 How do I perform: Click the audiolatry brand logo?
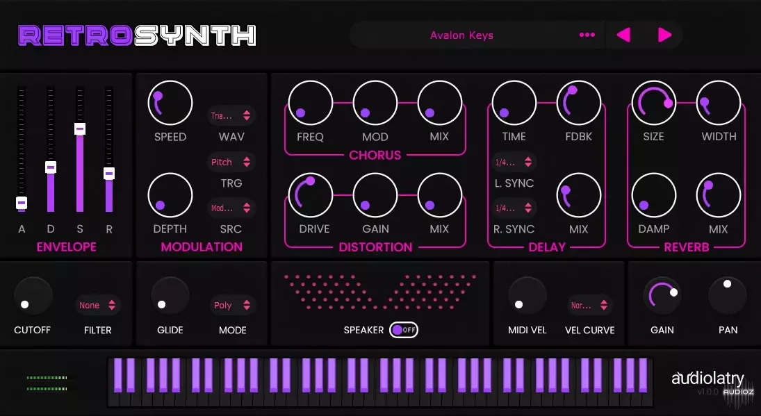tap(707, 378)
